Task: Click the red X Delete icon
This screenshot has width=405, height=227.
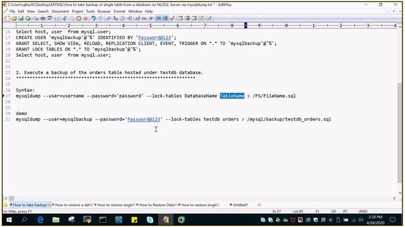Action: (x=86, y=18)
